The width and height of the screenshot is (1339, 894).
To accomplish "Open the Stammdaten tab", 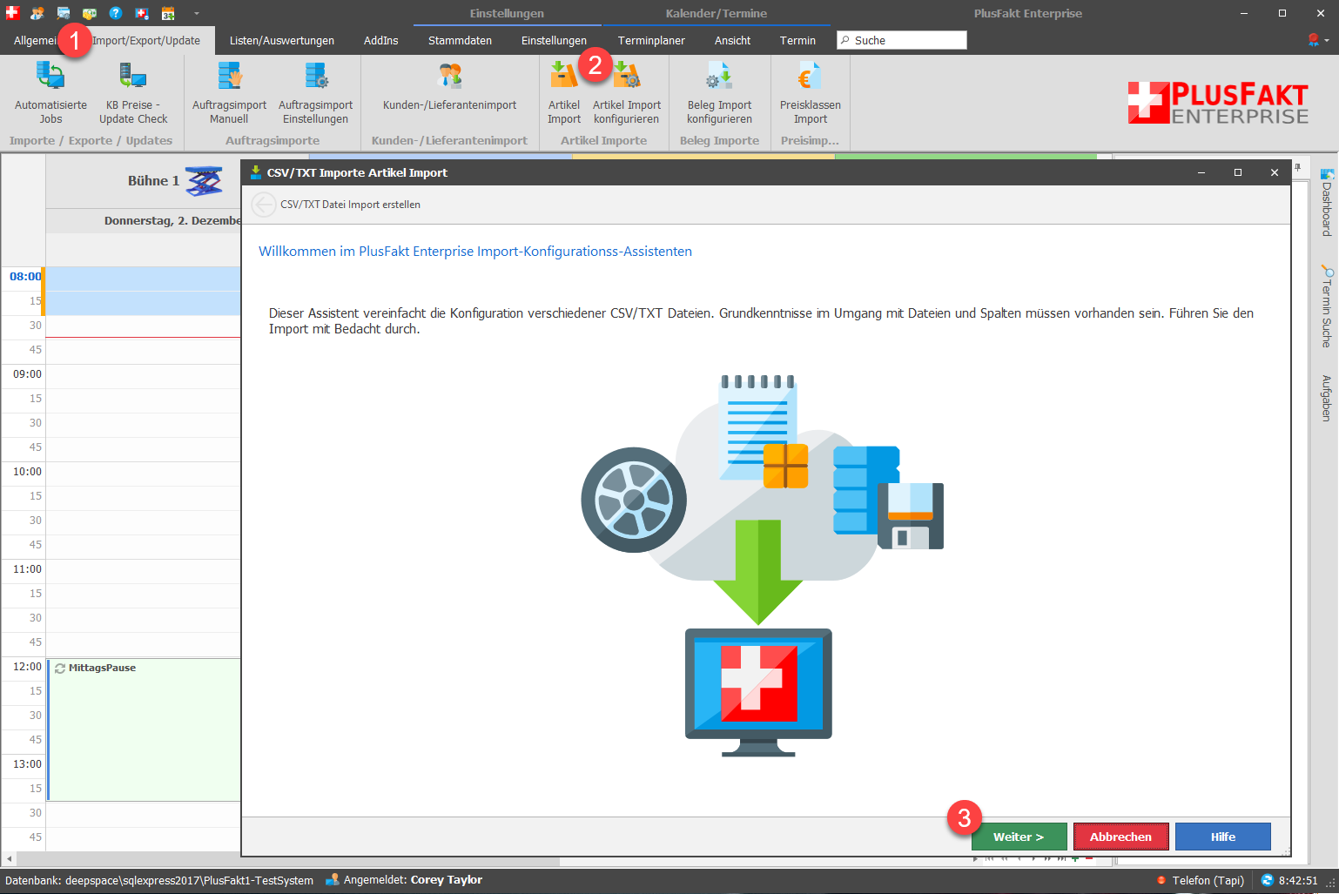I will tap(460, 41).
